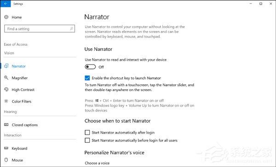Click the Home gear icon
The image size is (276, 167).
[6, 17]
